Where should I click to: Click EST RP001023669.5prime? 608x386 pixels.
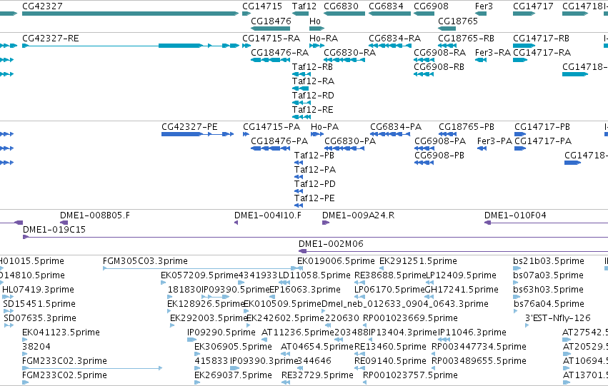pyautogui.click(x=410, y=318)
